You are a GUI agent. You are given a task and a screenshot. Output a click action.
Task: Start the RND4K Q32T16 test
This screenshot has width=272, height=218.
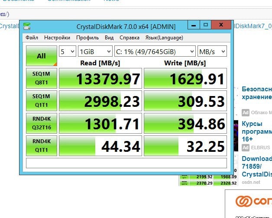42,123
